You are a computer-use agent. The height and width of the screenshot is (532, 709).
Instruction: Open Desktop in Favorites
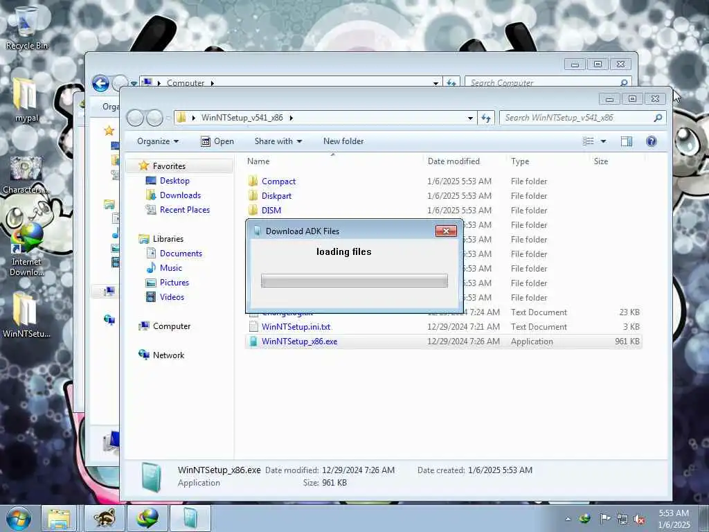174,181
